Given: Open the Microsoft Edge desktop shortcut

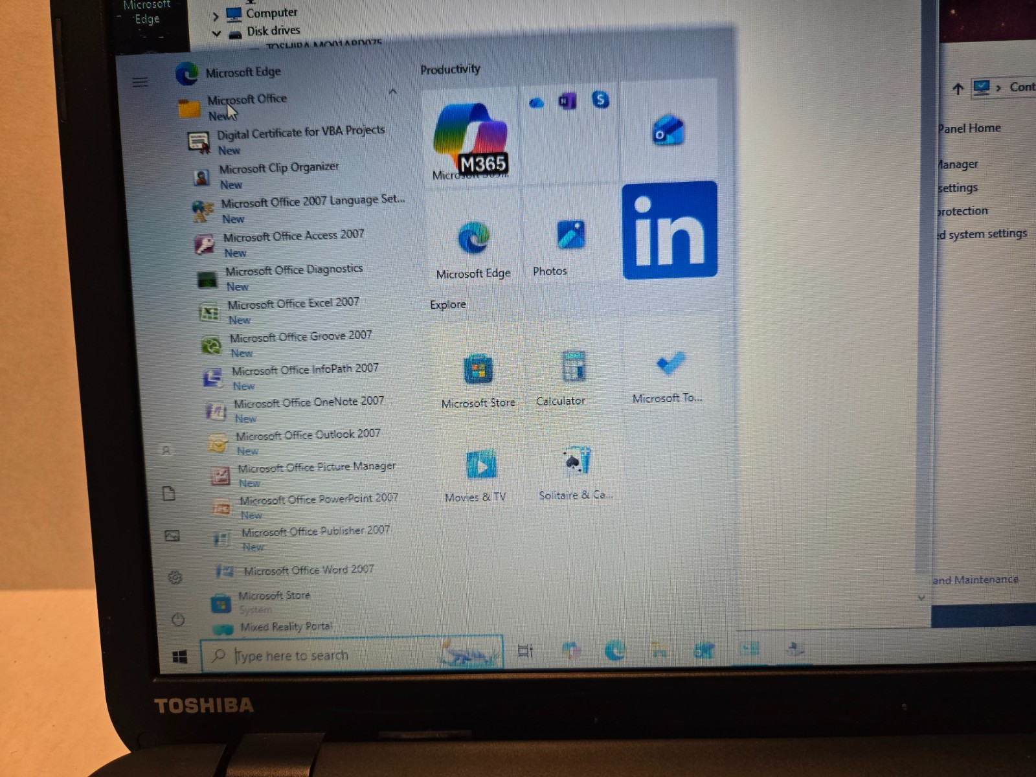Looking at the screenshot, I should tap(147, 12).
